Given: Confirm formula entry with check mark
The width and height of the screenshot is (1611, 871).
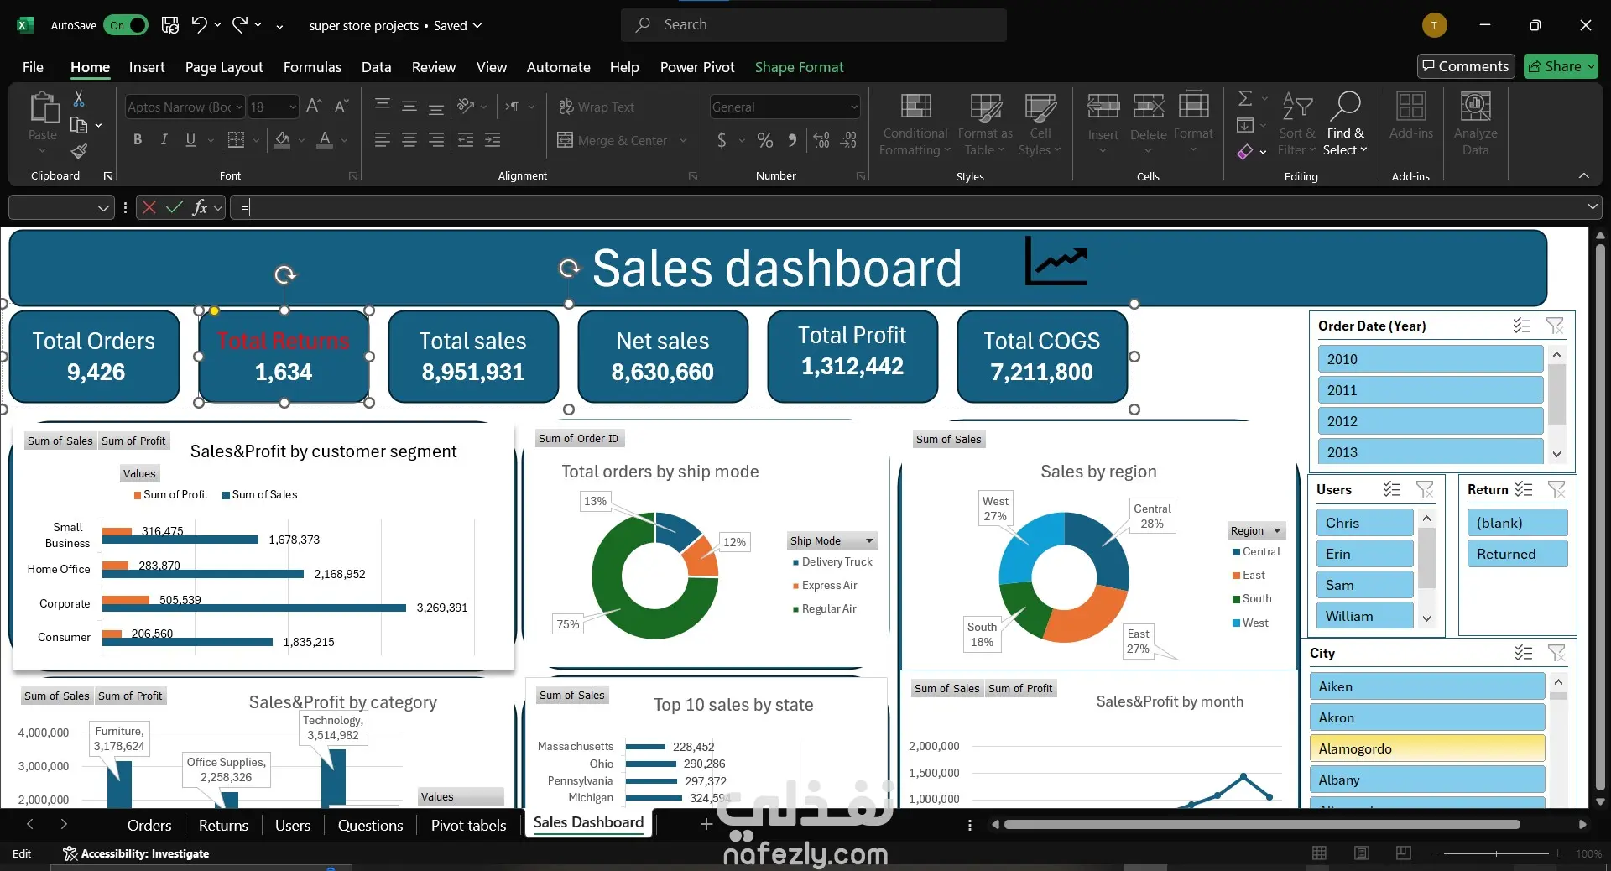Looking at the screenshot, I should 175,207.
